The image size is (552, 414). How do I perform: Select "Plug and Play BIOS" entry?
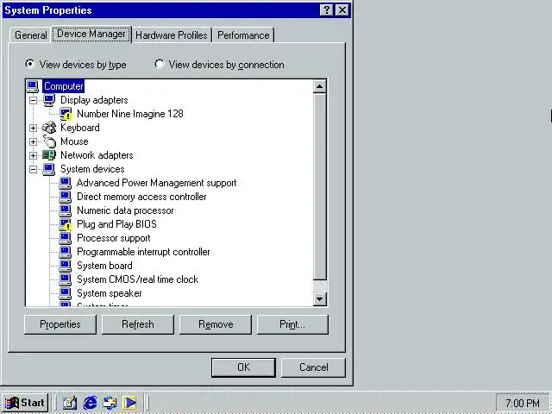point(116,224)
